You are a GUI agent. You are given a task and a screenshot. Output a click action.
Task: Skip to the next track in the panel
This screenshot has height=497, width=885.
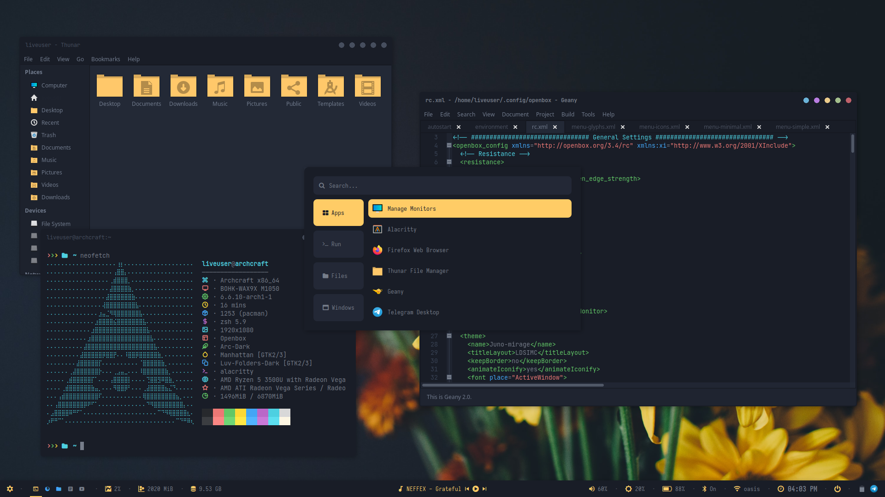(x=484, y=489)
